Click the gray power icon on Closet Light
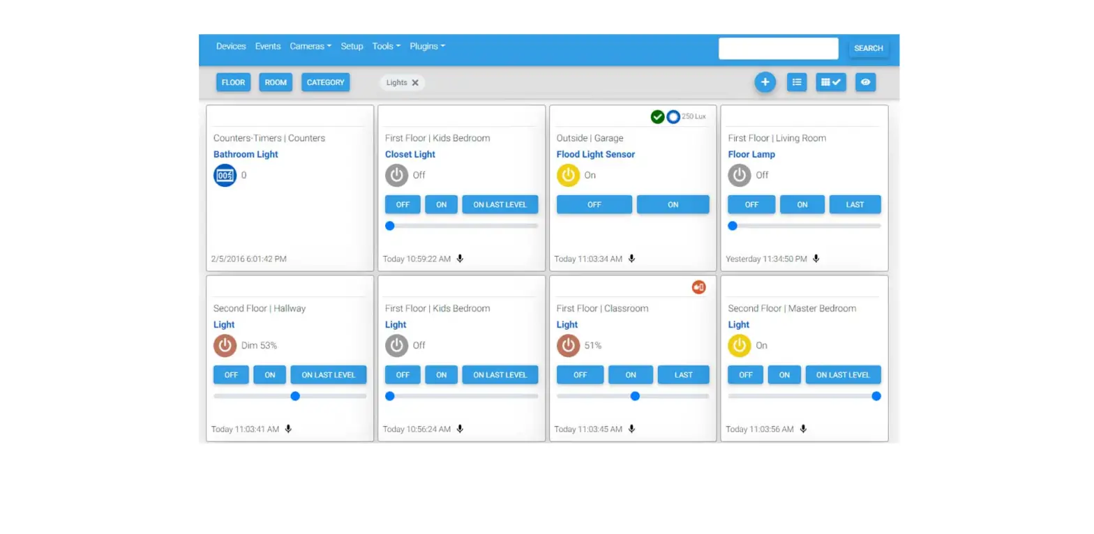This screenshot has width=1094, height=534. 396,176
